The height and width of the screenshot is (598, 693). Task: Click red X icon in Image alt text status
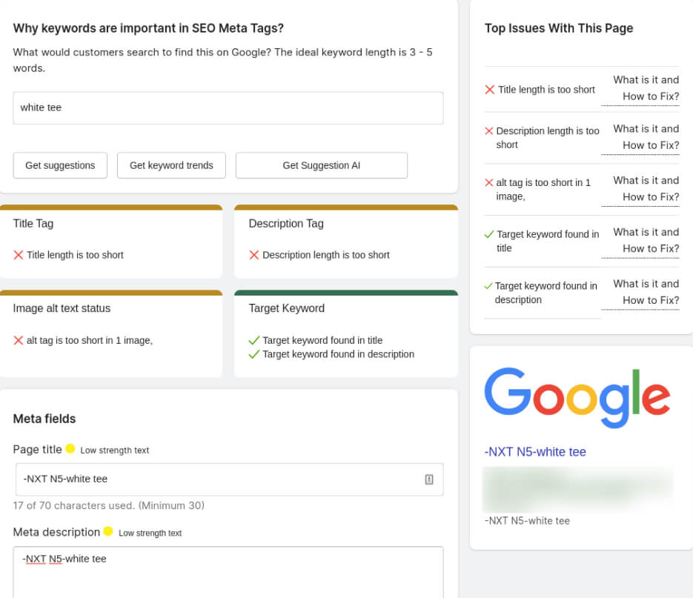(x=19, y=340)
